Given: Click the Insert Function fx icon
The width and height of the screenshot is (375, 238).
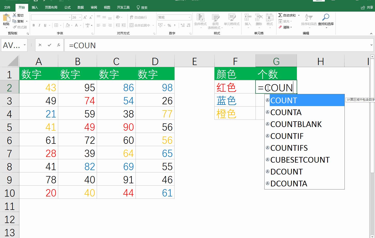Looking at the screenshot, I should 58,45.
